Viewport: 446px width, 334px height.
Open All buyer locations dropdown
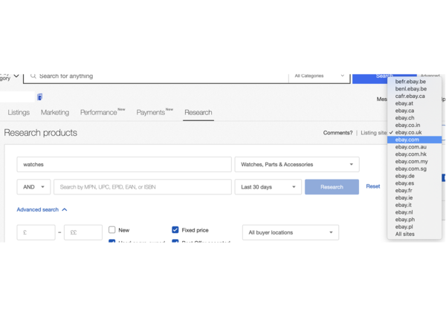(291, 232)
